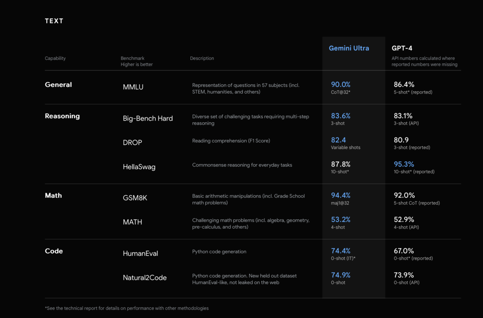Select the DROP benchmark row
Image resolution: width=483 pixels, height=318 pixels.
coord(132,142)
